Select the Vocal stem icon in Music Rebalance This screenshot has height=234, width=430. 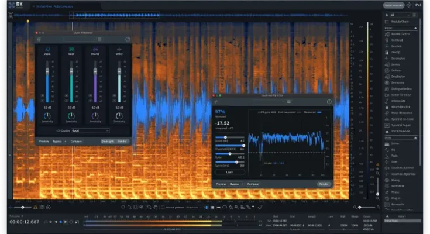(x=47, y=49)
